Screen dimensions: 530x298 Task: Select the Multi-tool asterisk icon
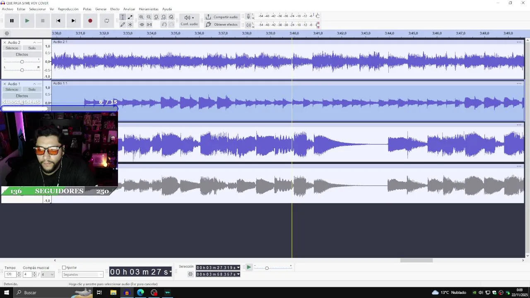pos(130,24)
